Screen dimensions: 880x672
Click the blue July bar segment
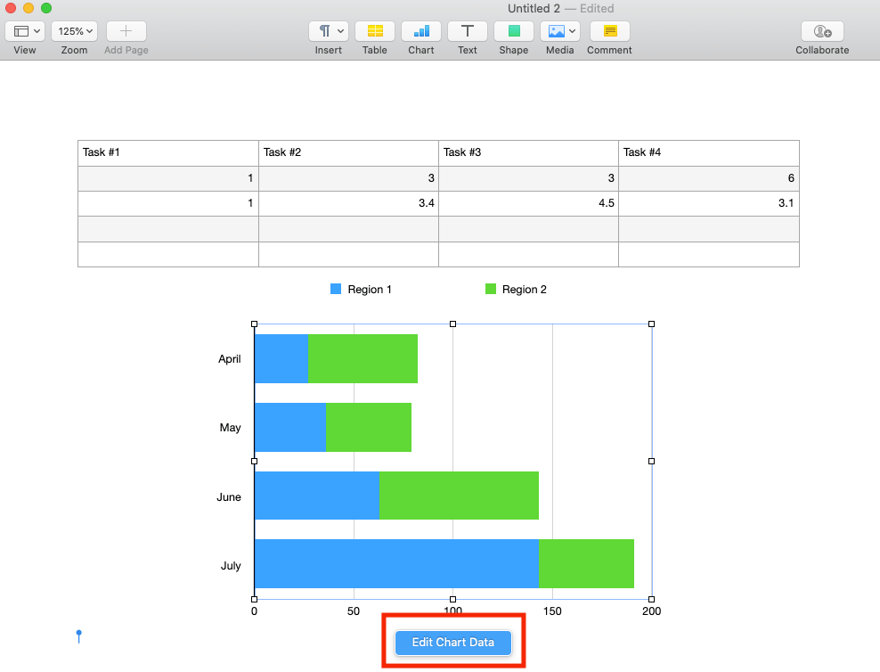click(x=396, y=563)
